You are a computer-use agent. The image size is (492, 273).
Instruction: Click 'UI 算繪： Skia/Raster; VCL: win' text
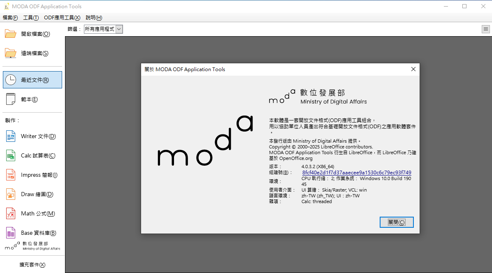pyautogui.click(x=334, y=190)
